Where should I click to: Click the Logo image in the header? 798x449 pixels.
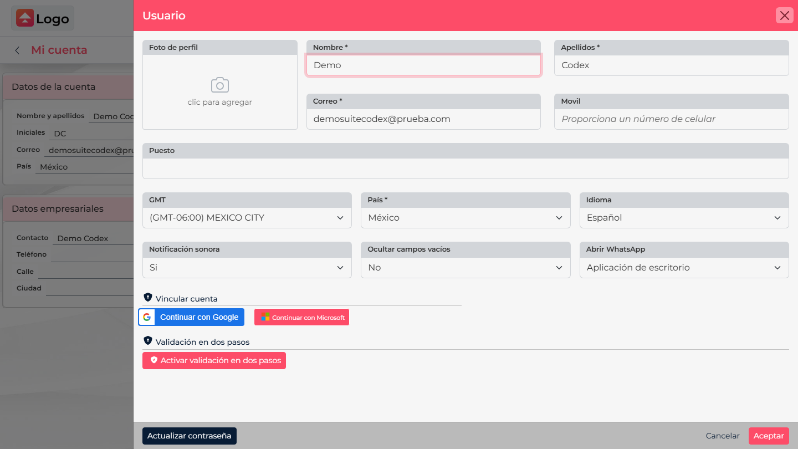pyautogui.click(x=43, y=19)
